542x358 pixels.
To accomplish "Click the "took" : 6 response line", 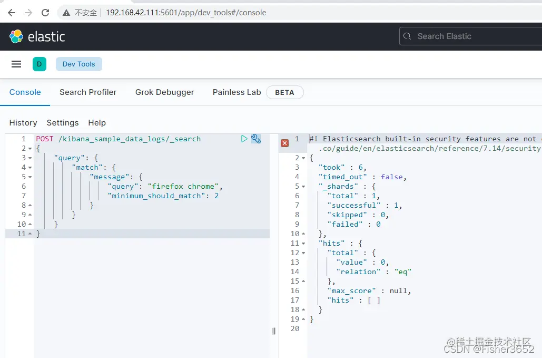I will coord(342,168).
